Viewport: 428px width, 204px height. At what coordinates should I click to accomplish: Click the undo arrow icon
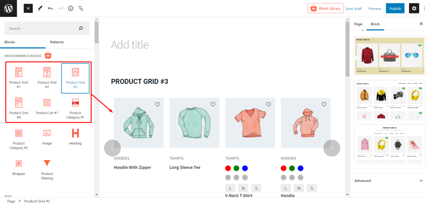point(50,8)
